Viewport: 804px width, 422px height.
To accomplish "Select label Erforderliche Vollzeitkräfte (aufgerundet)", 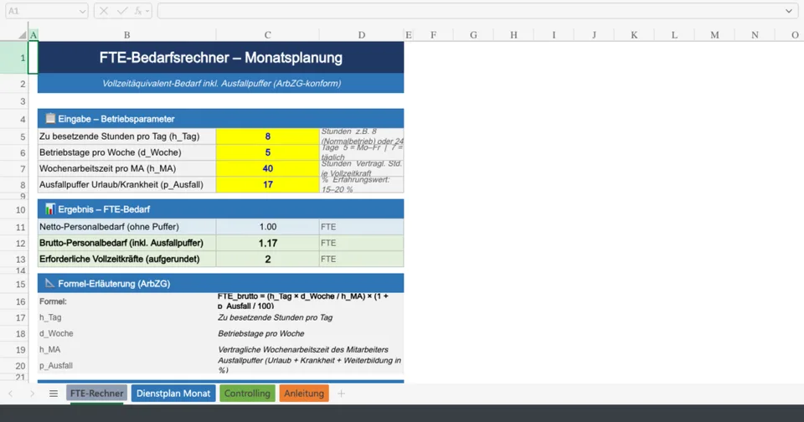I will tap(126, 259).
